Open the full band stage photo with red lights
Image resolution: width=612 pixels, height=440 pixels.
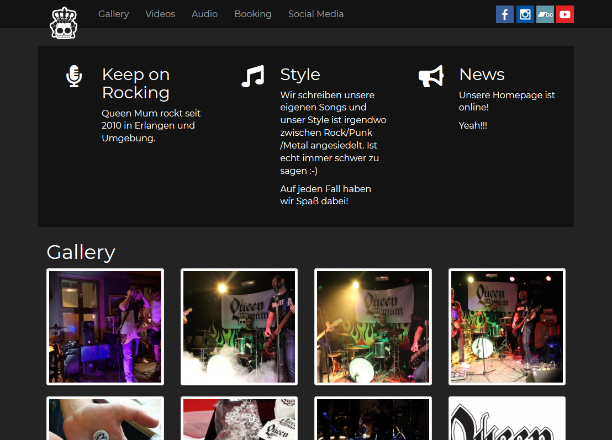pyautogui.click(x=507, y=327)
